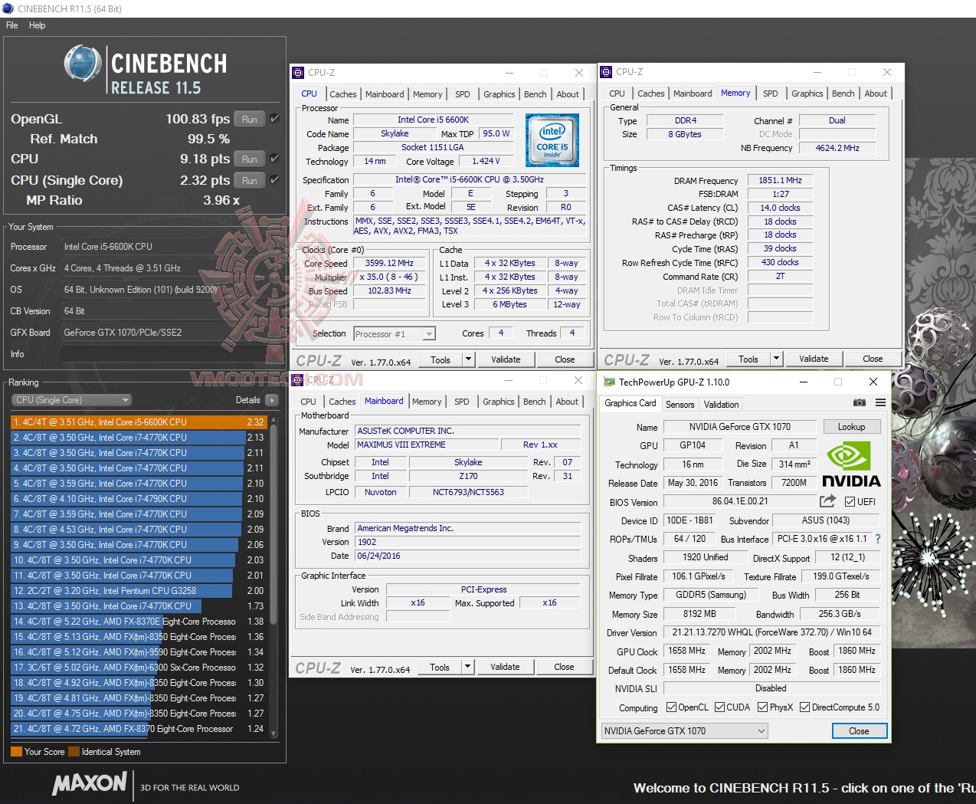This screenshot has height=804, width=976.
Task: Run the OpenGL benchmark
Action: [250, 119]
